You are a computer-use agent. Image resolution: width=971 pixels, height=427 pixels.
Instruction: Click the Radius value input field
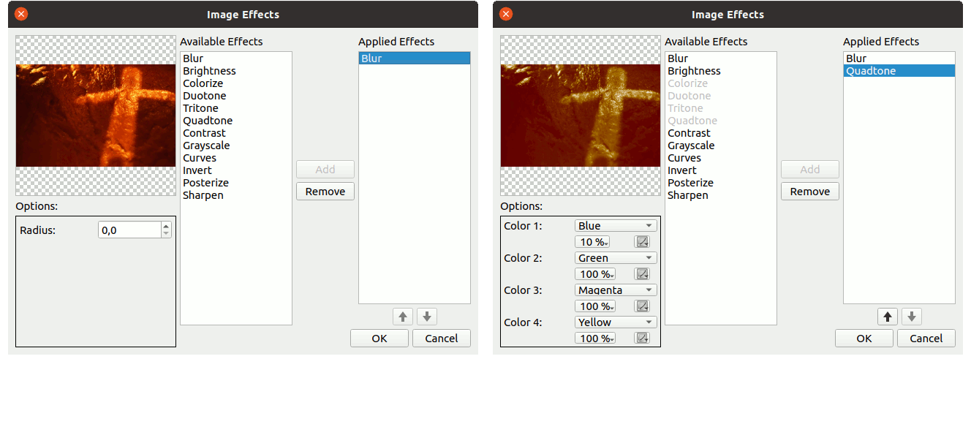pos(129,230)
